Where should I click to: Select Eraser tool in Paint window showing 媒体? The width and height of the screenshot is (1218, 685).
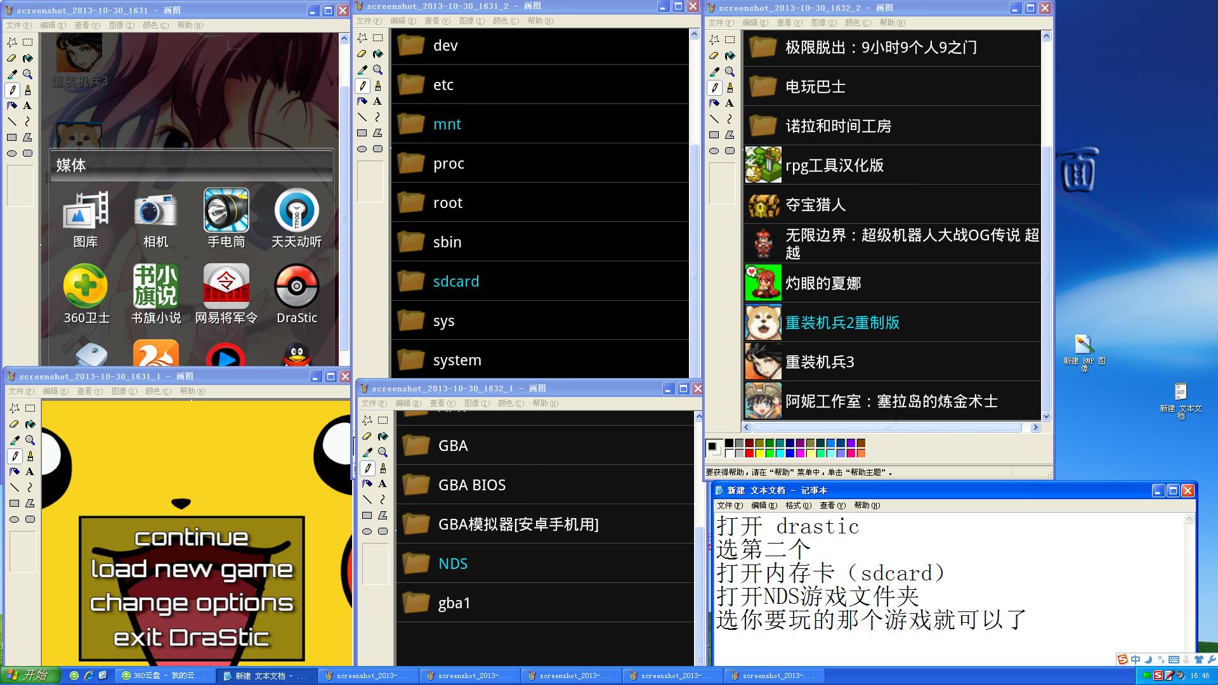(11, 58)
